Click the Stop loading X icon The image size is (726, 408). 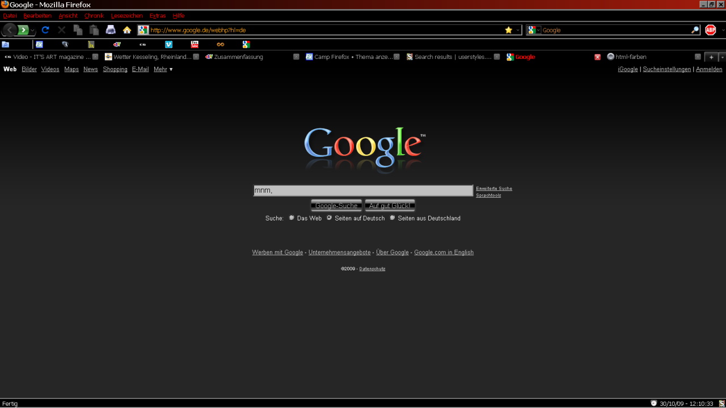pos(61,30)
